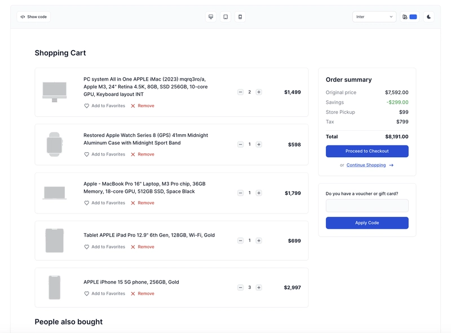Focus the voucher or gift card field
The width and height of the screenshot is (451, 333).
367,206
